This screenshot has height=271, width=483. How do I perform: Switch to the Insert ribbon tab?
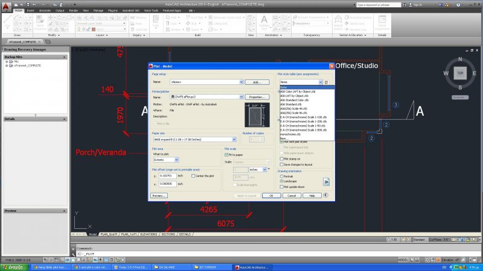(x=31, y=10)
